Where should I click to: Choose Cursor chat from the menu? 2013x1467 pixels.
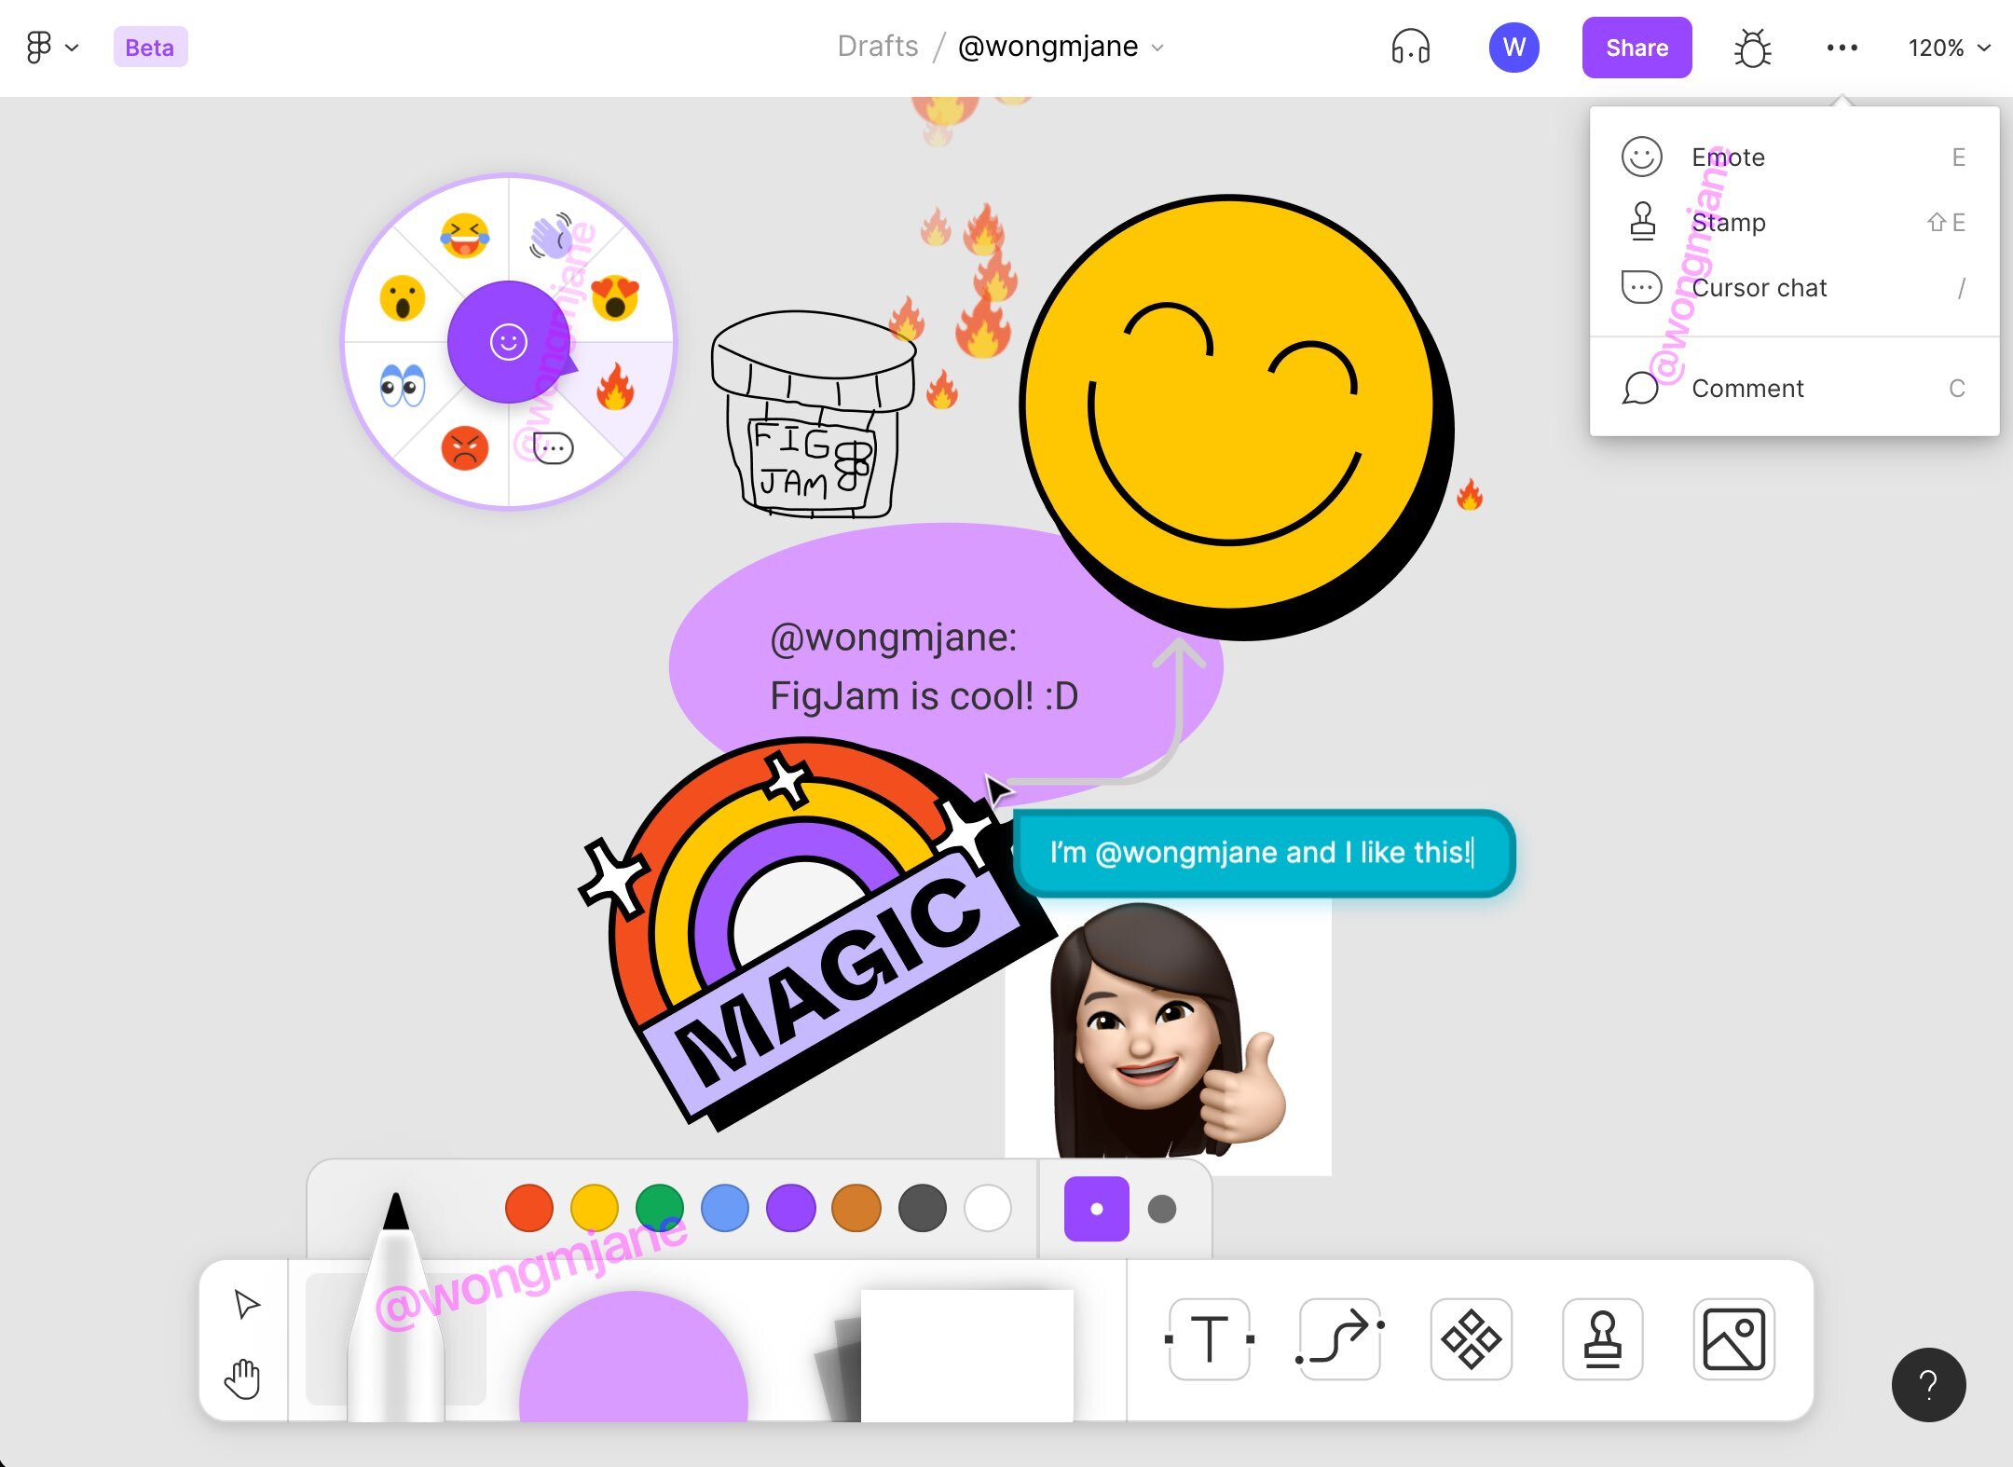click(x=1759, y=288)
